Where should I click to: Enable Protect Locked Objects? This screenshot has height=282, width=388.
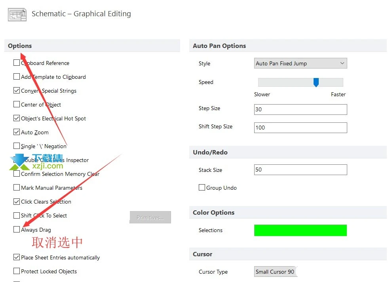(17, 271)
